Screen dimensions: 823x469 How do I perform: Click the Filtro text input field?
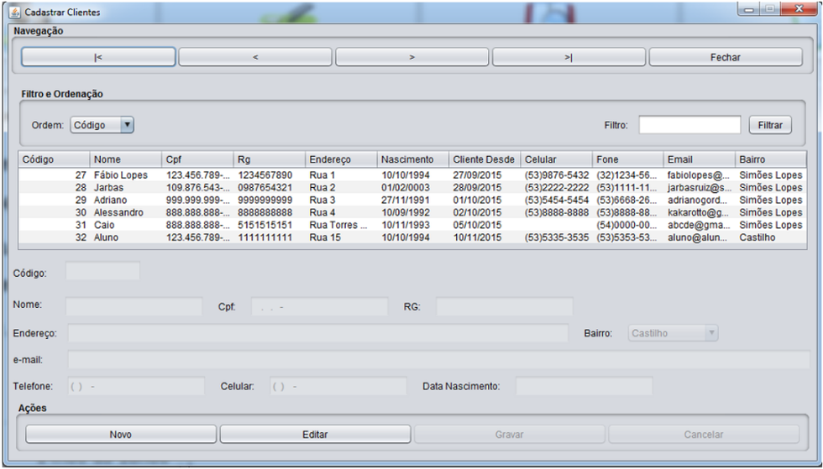689,125
